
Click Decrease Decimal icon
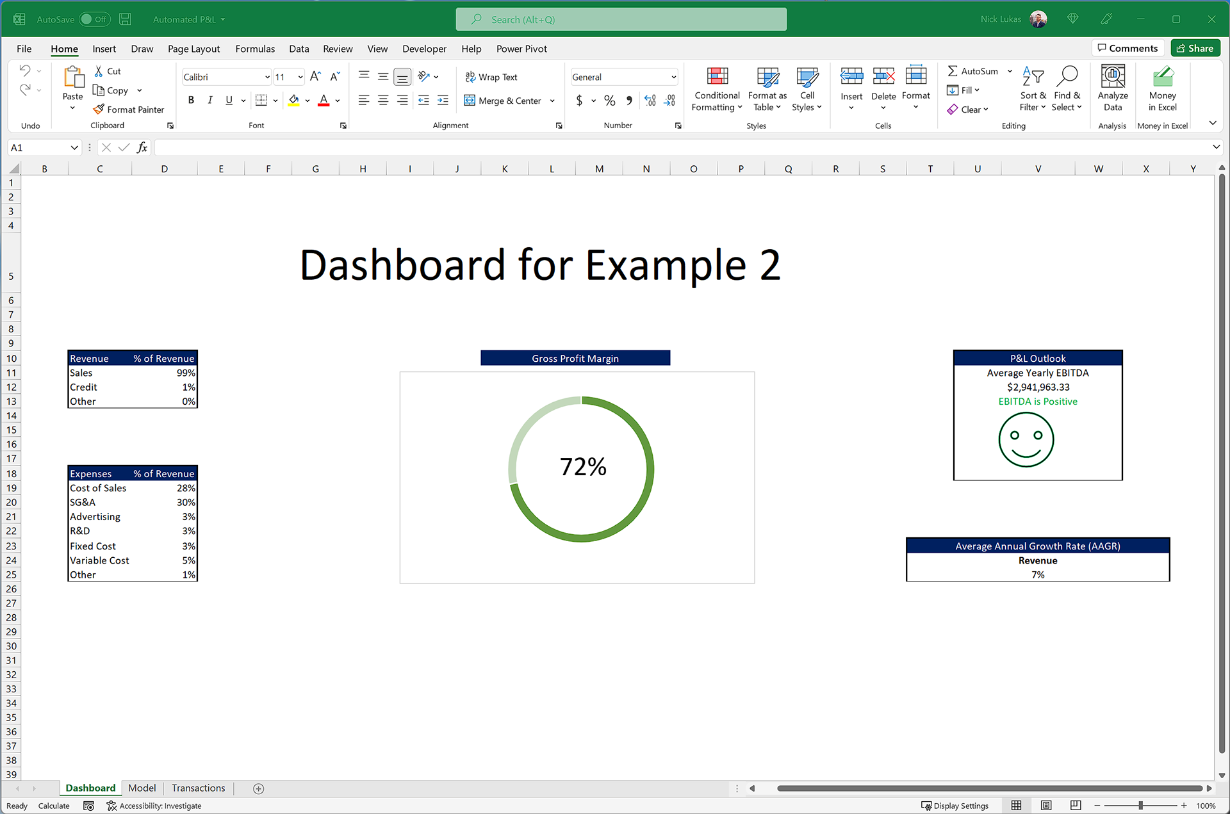click(x=669, y=101)
